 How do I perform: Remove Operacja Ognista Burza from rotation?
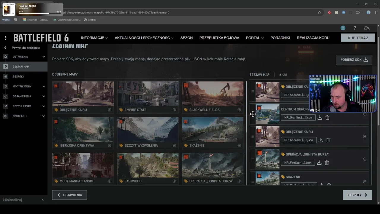tap(365, 159)
